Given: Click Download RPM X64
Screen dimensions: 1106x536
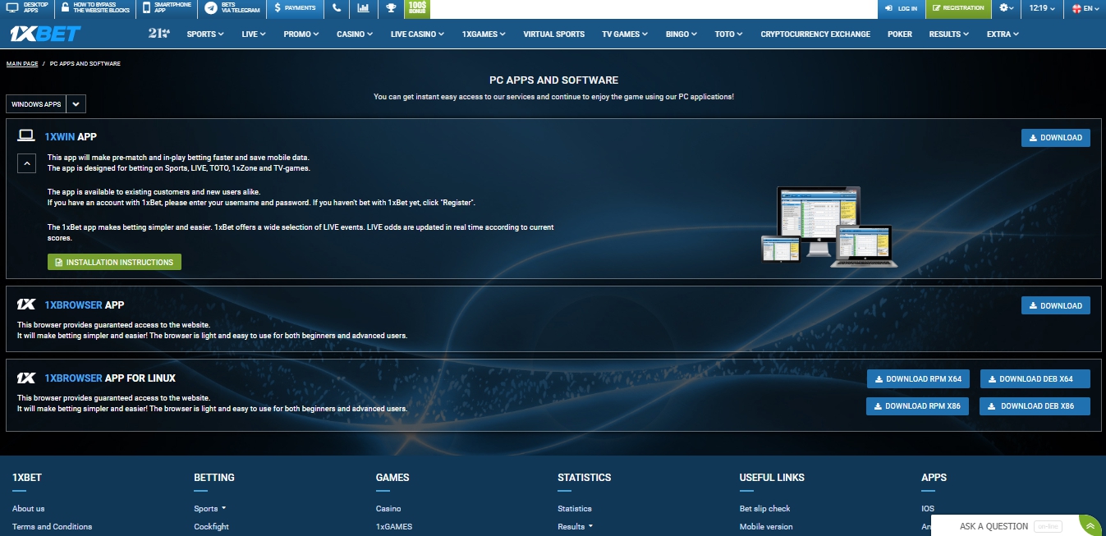Looking at the screenshot, I should tap(918, 378).
